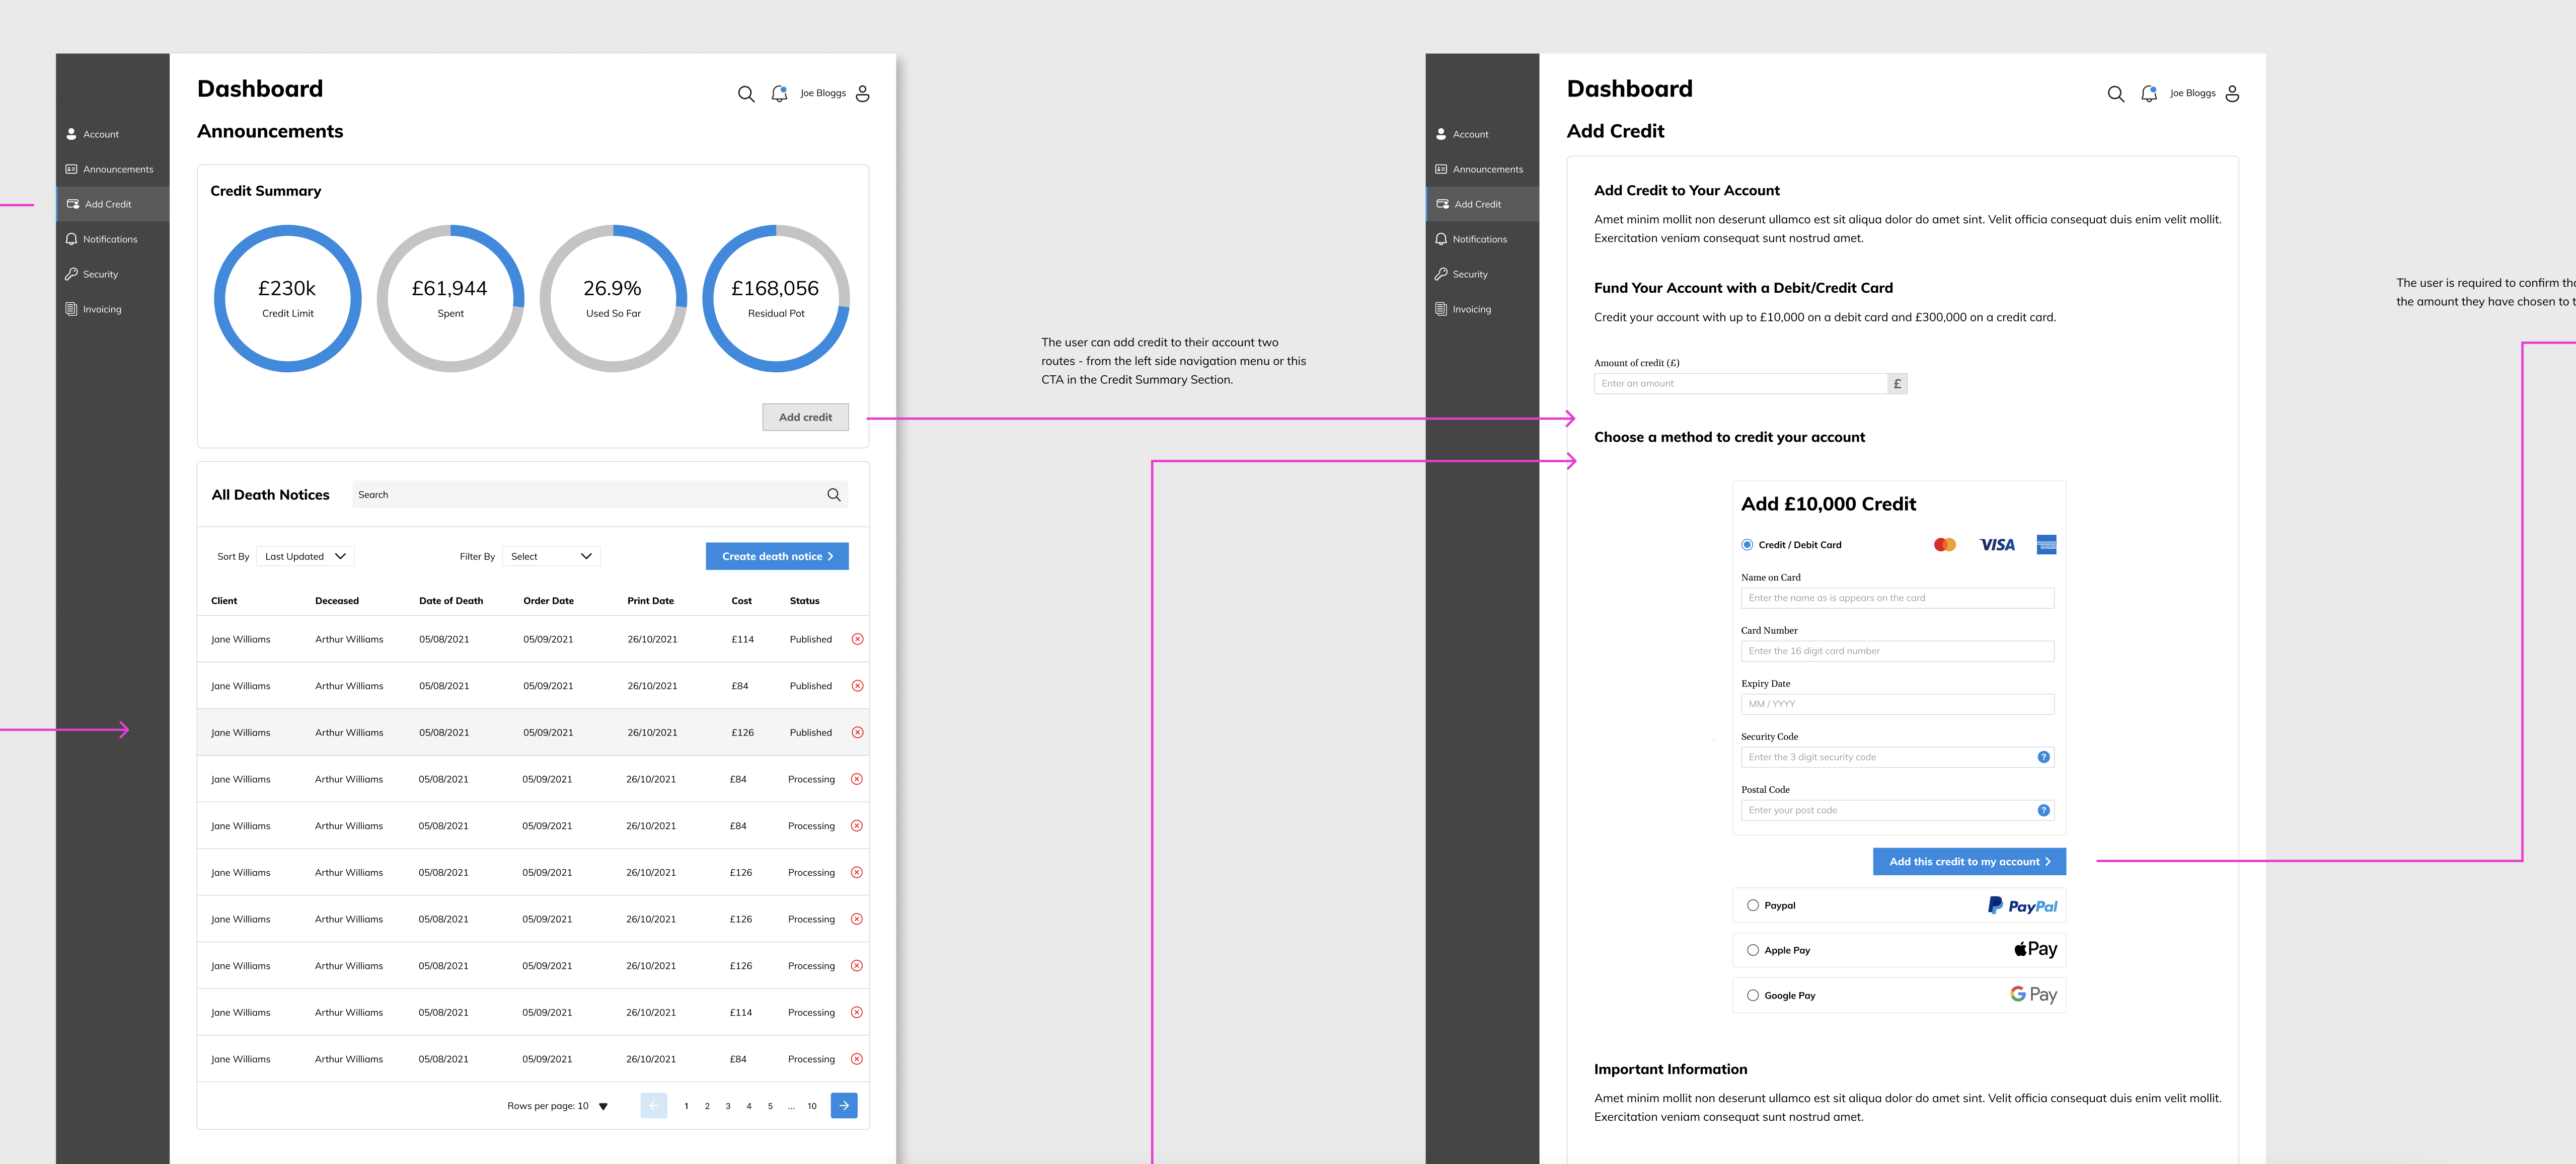Click postal code help question mark icon

[2043, 810]
